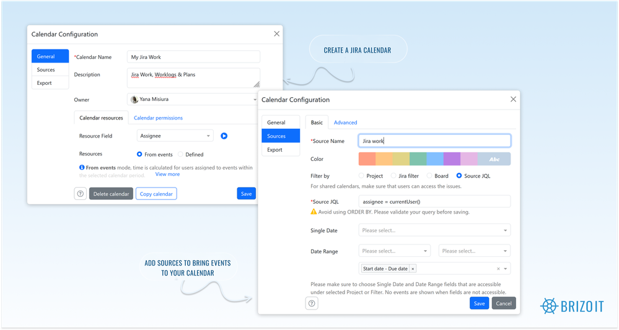The width and height of the screenshot is (619, 330).
Task: Click the Calendar Name field 'My Jira Work'
Action: 193,57
